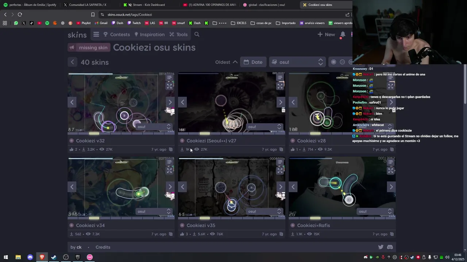Like Cookiezi v35 with thumbs-up icon
The width and height of the screenshot is (467, 262).
(182, 234)
